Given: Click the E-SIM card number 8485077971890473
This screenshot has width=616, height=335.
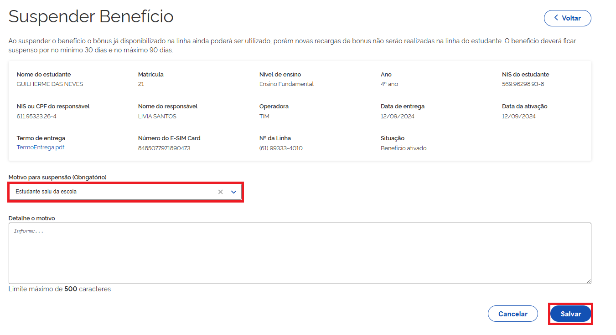Looking at the screenshot, I should (x=164, y=148).
